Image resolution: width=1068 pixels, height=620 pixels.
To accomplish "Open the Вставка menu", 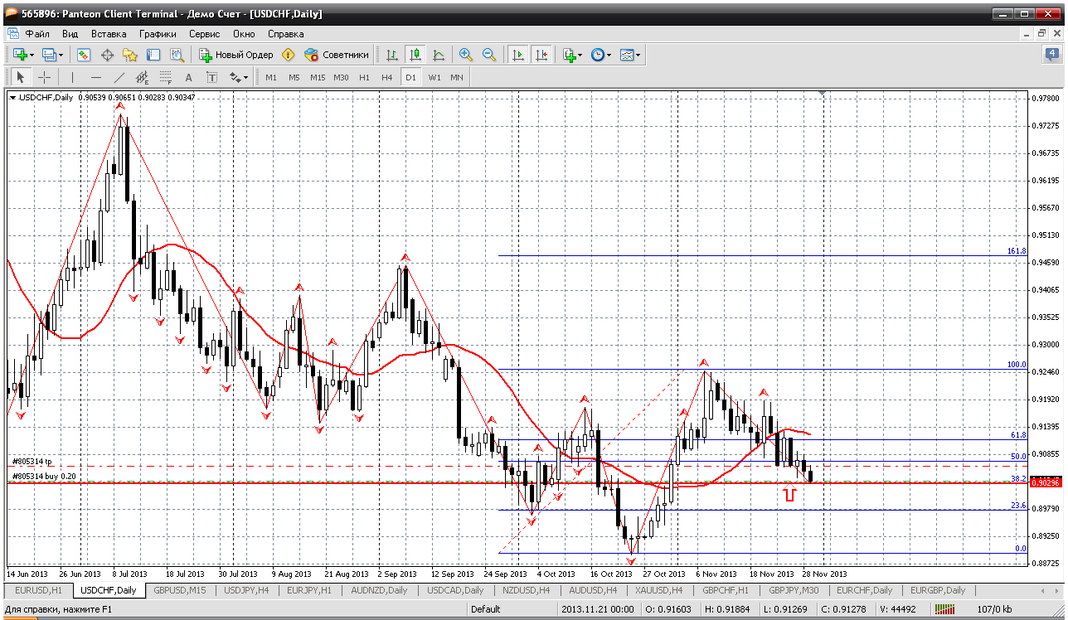I will coord(109,34).
